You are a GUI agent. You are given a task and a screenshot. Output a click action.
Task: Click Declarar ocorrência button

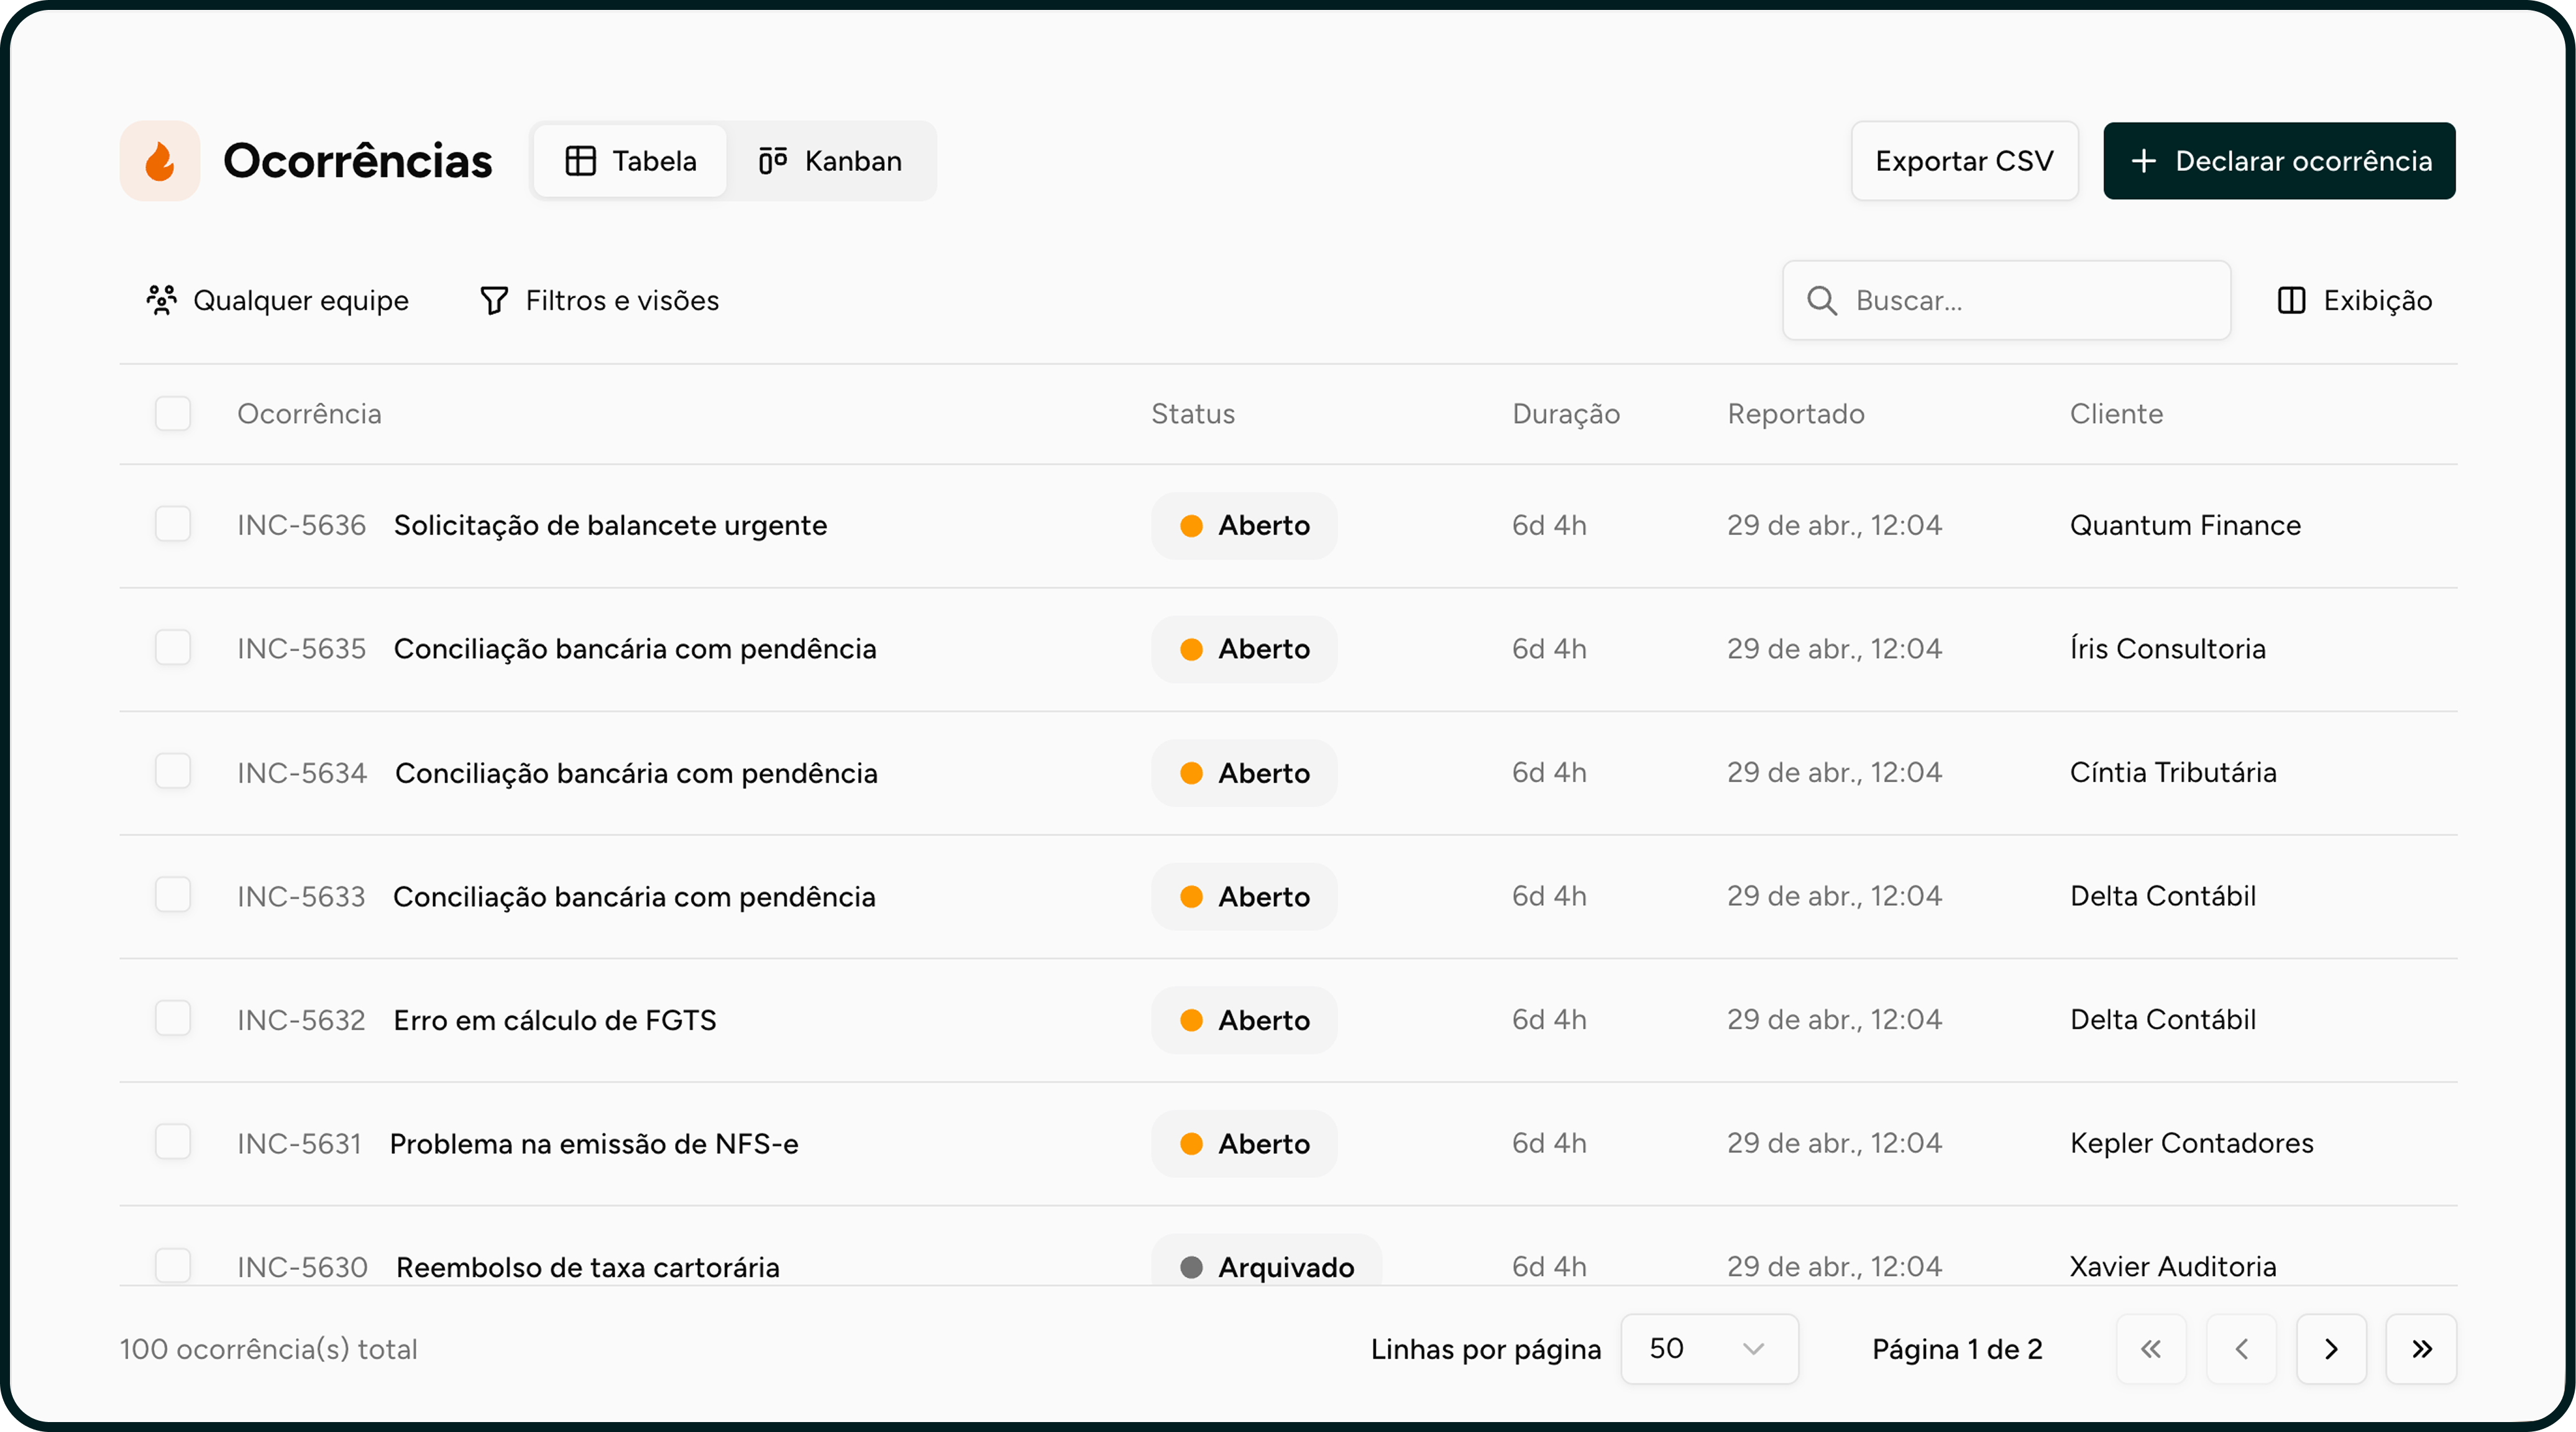(2279, 161)
